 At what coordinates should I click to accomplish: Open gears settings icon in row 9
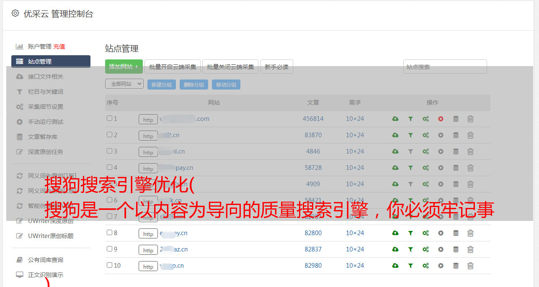[x=426, y=249]
